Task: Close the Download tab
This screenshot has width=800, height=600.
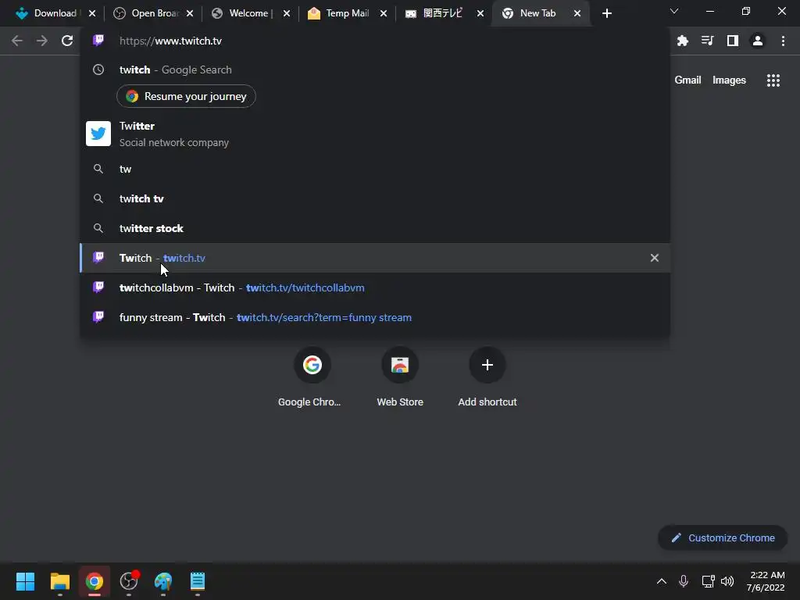Action: (92, 14)
